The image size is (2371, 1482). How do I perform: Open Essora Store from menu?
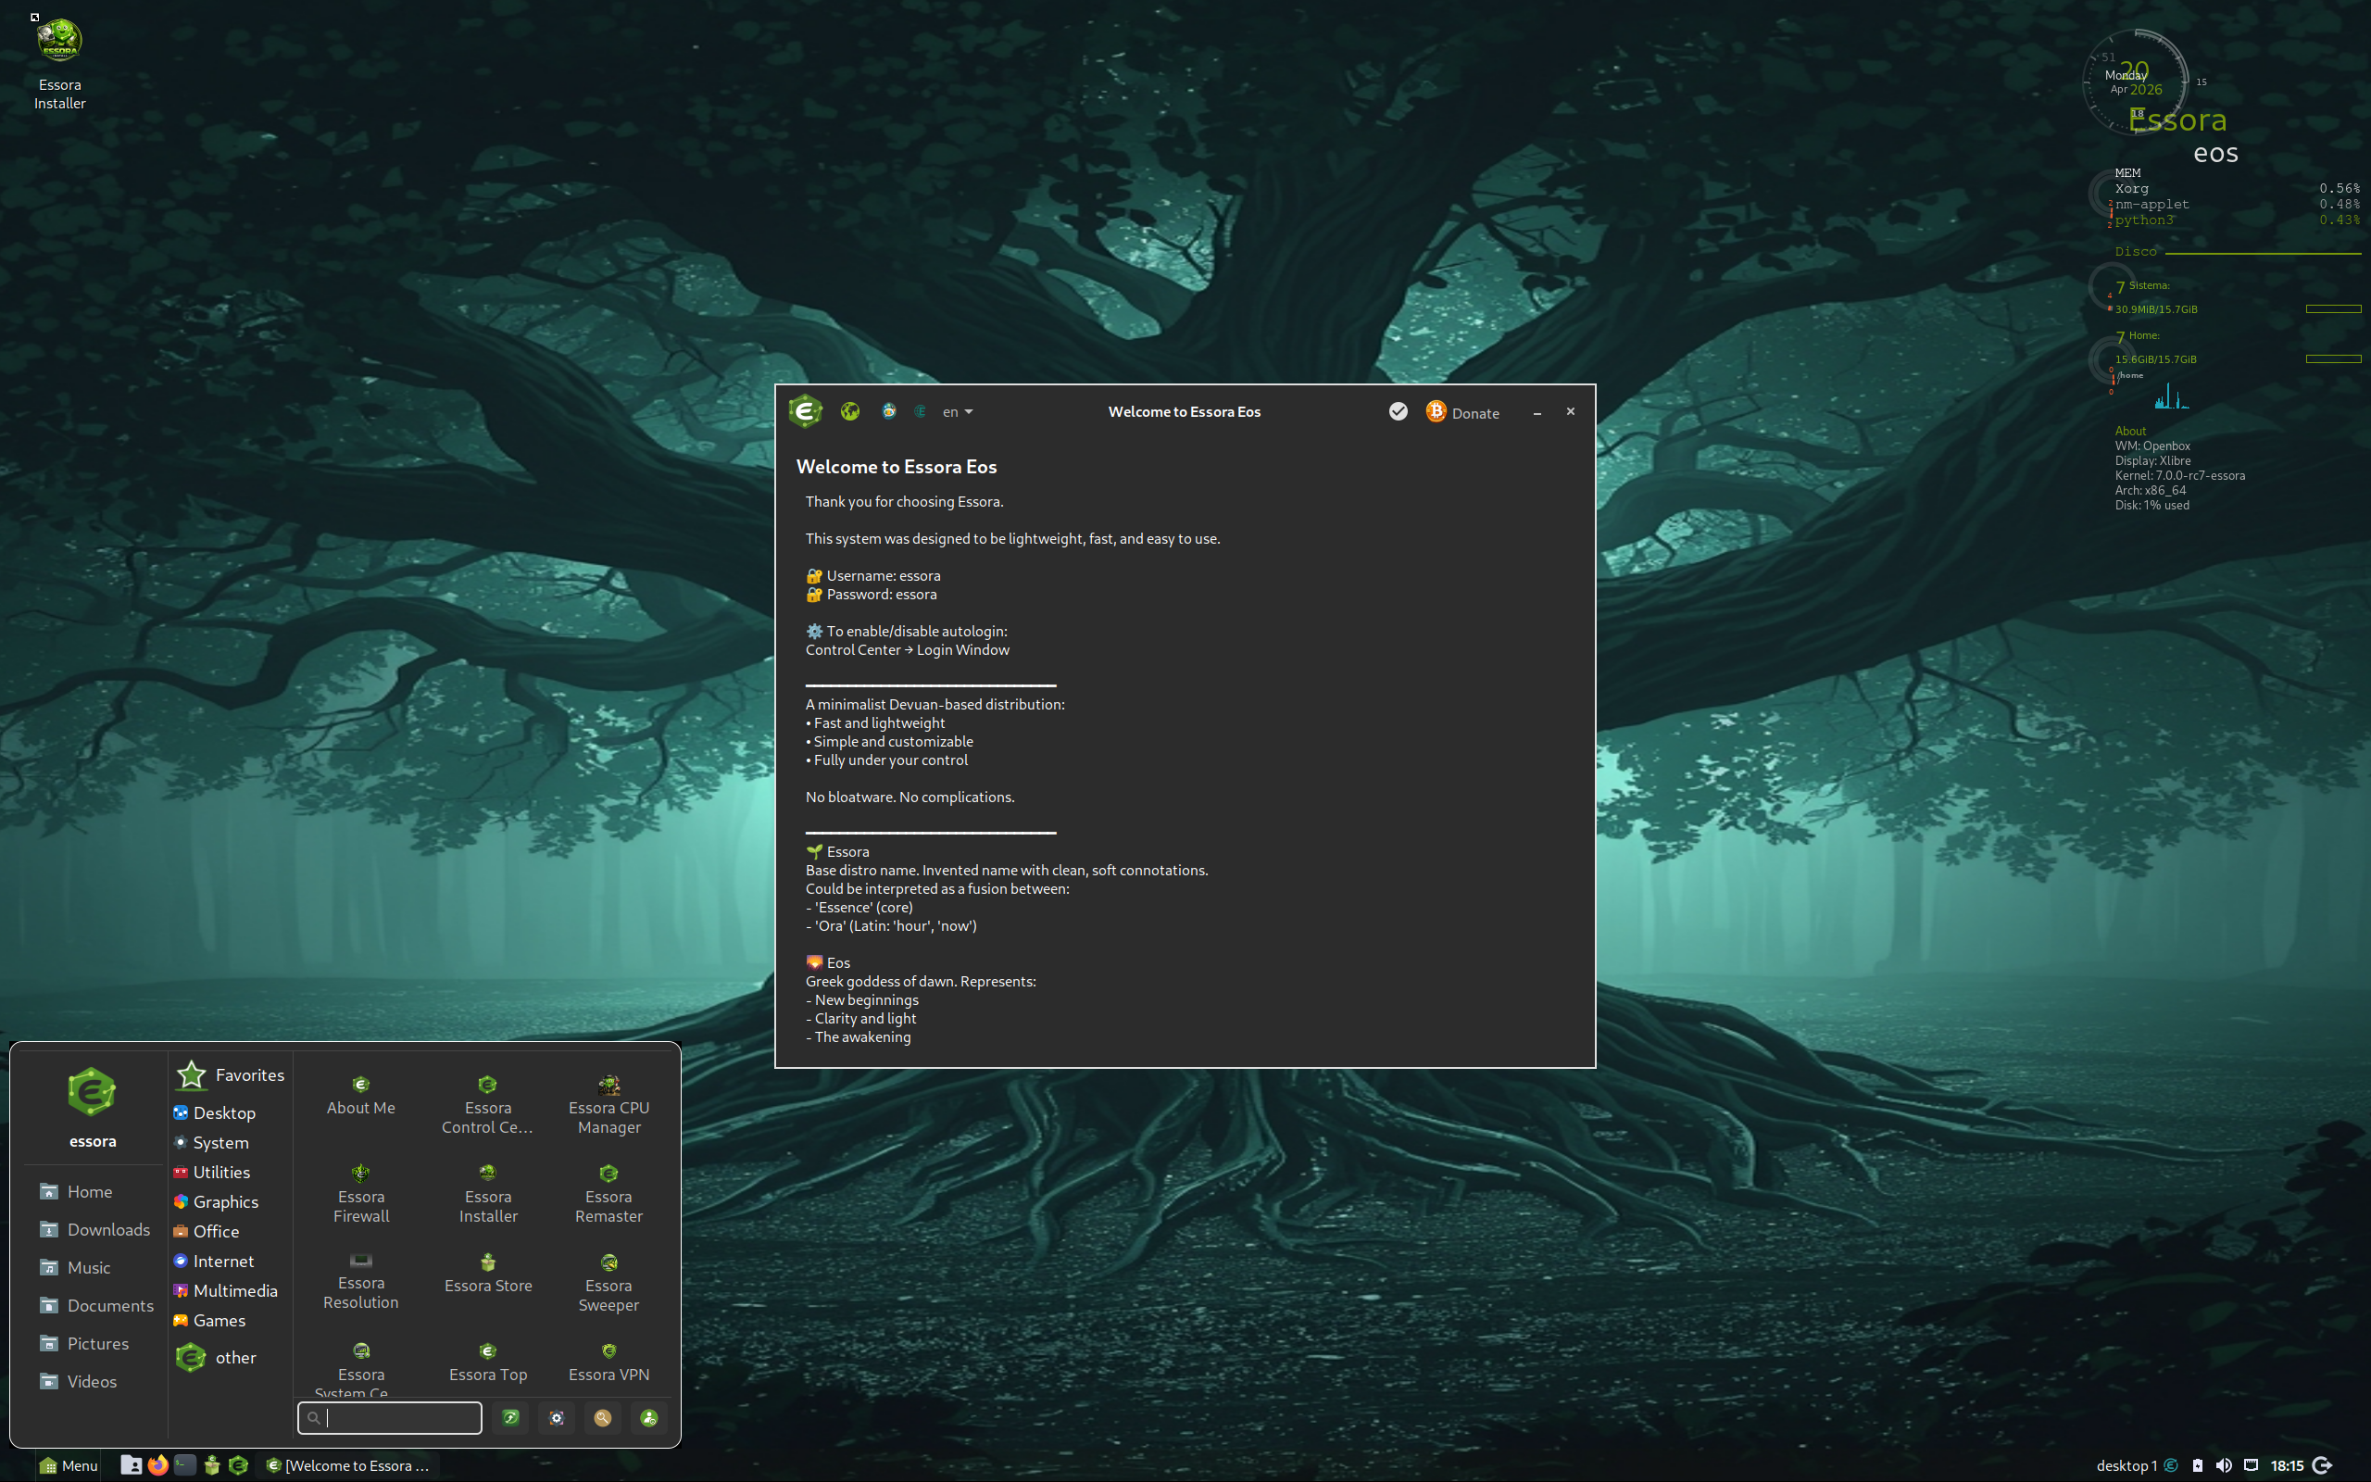[488, 1275]
